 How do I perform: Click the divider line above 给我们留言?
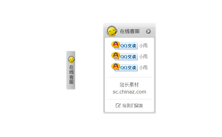pos(129,99)
